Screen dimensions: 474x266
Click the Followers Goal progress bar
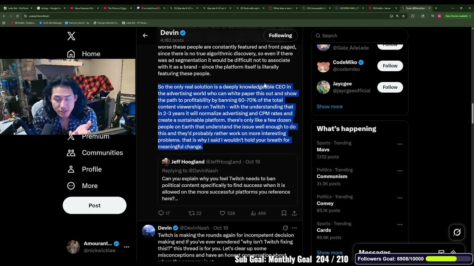click(448, 259)
